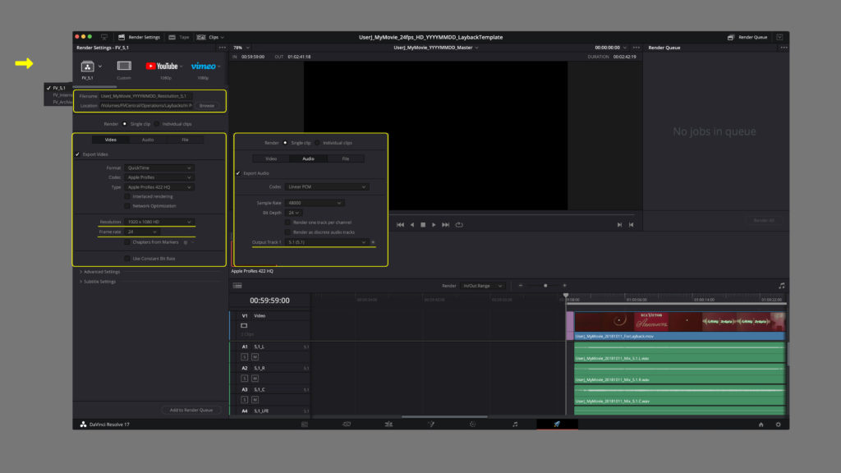Open Render Settings panel options menu
841x473 pixels.
click(222, 48)
